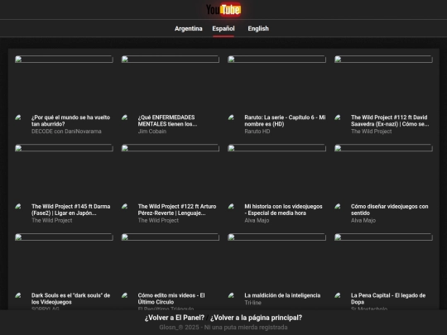Viewport: 447px width, 335px height.
Task: Open thumbnail of Dark Souls video
Action: [x=64, y=237]
